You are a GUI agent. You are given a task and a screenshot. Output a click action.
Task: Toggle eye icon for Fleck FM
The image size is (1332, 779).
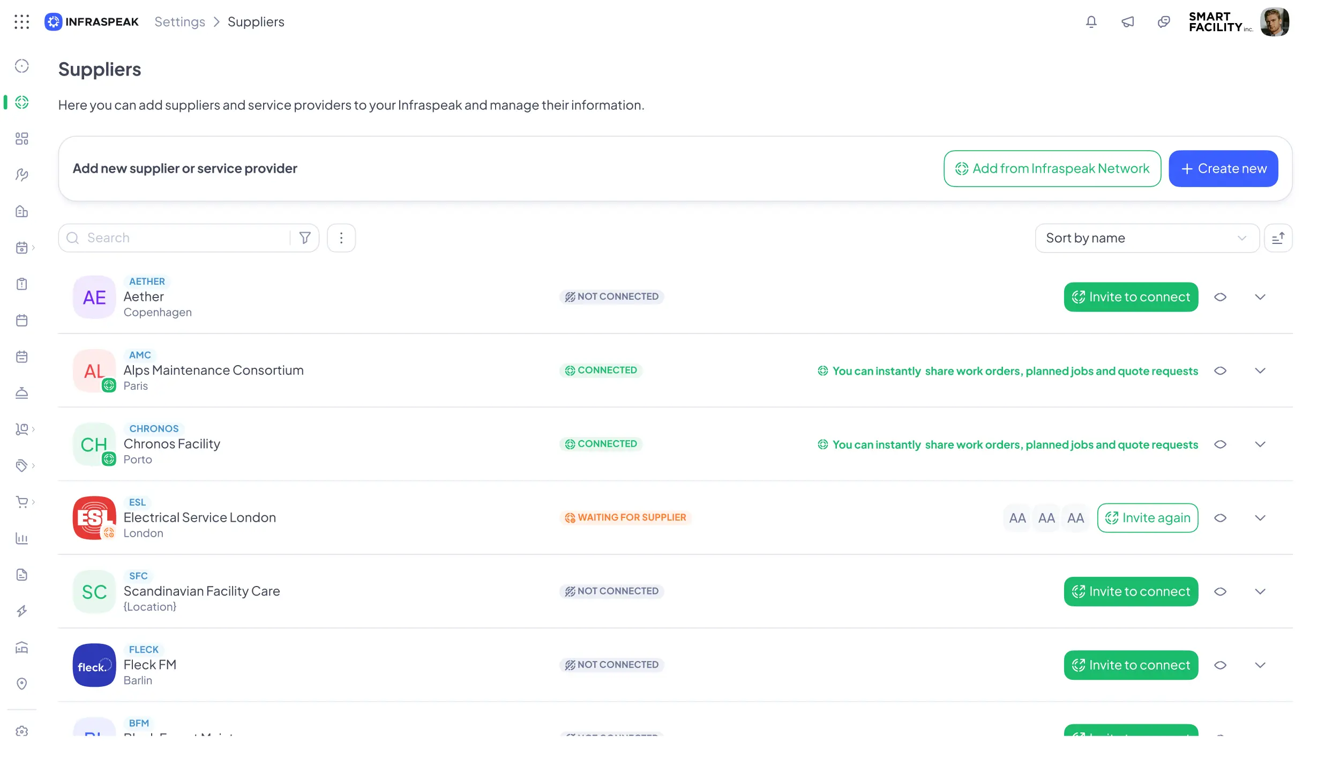pyautogui.click(x=1221, y=665)
